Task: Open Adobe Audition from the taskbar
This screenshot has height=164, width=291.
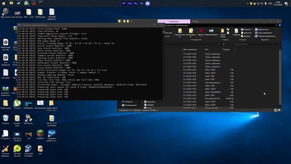Action: click(135, 3)
